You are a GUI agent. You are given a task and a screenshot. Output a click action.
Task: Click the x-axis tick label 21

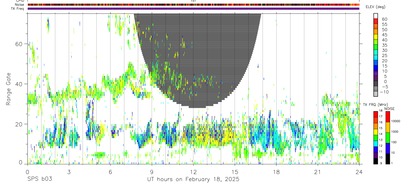point(317,172)
